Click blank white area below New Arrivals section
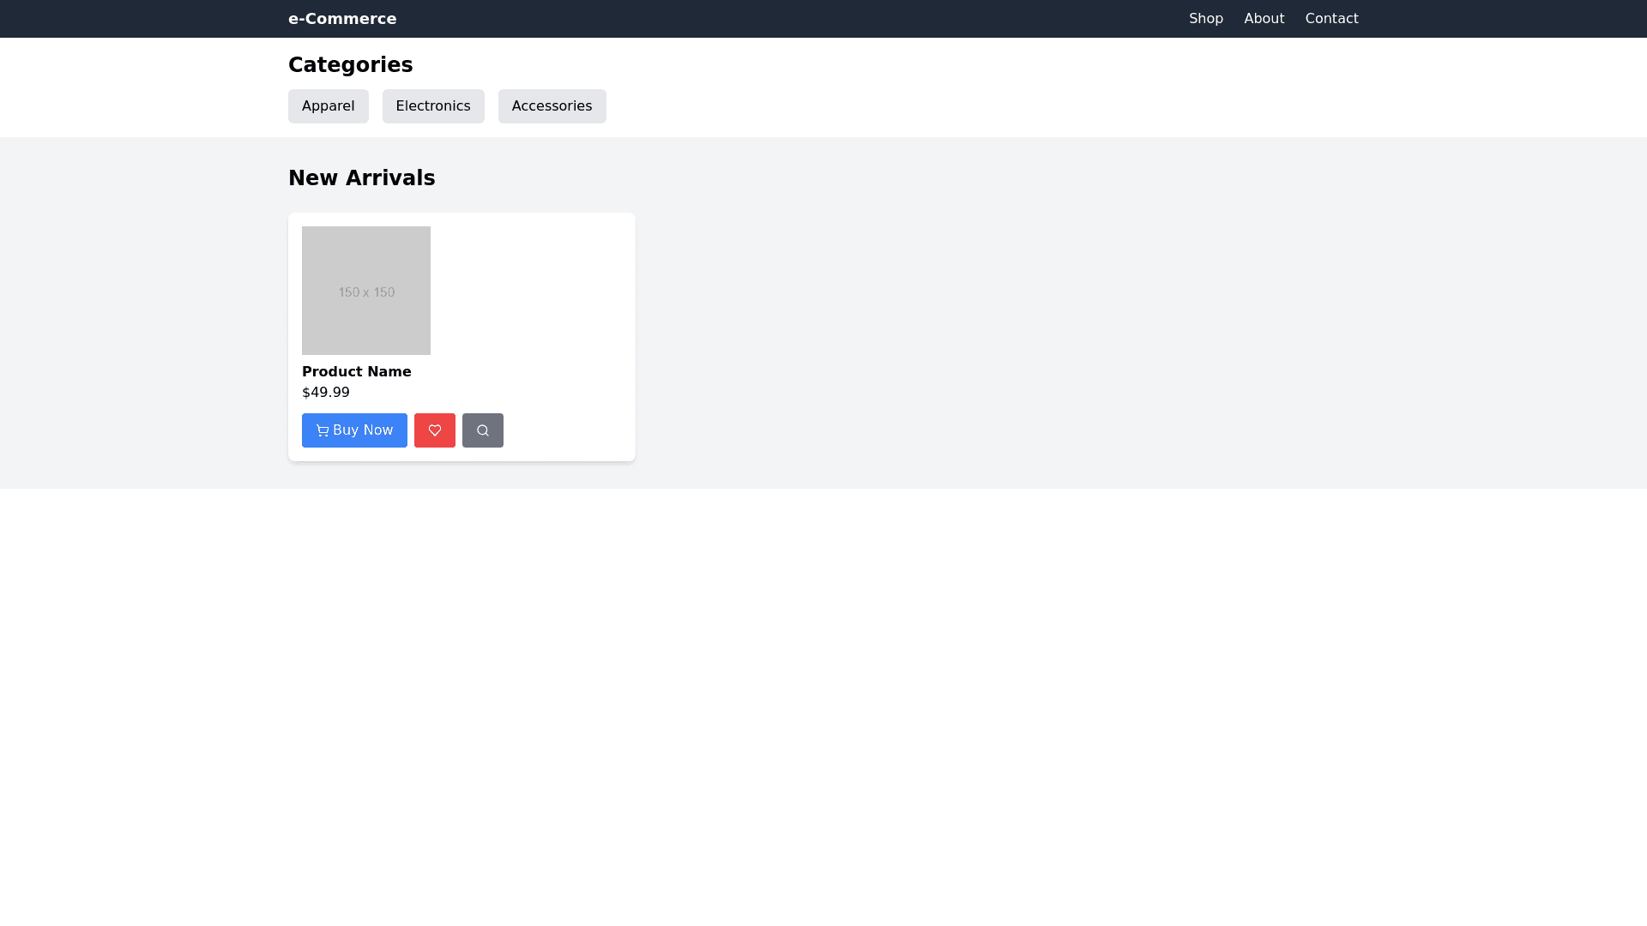The image size is (1647, 926). click(x=823, y=686)
